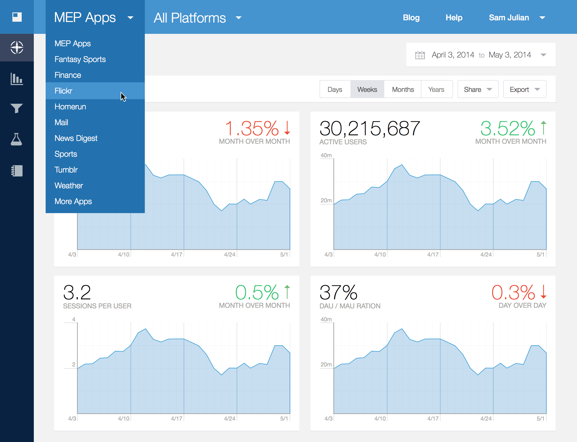Viewport: 577px width, 442px height.
Task: Choose the Years granularity option
Action: pyautogui.click(x=436, y=89)
